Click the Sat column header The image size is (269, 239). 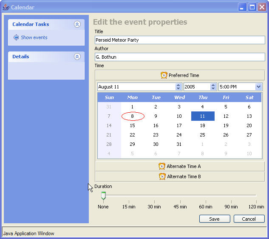click(x=249, y=97)
